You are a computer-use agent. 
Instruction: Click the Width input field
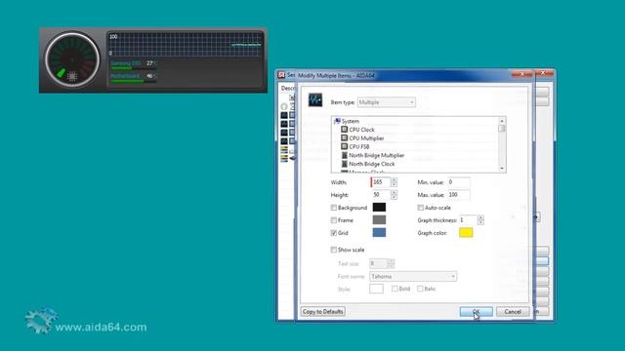click(381, 182)
